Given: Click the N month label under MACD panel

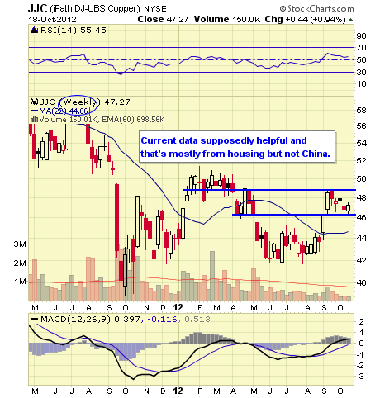Looking at the screenshot, I should 146,391.
